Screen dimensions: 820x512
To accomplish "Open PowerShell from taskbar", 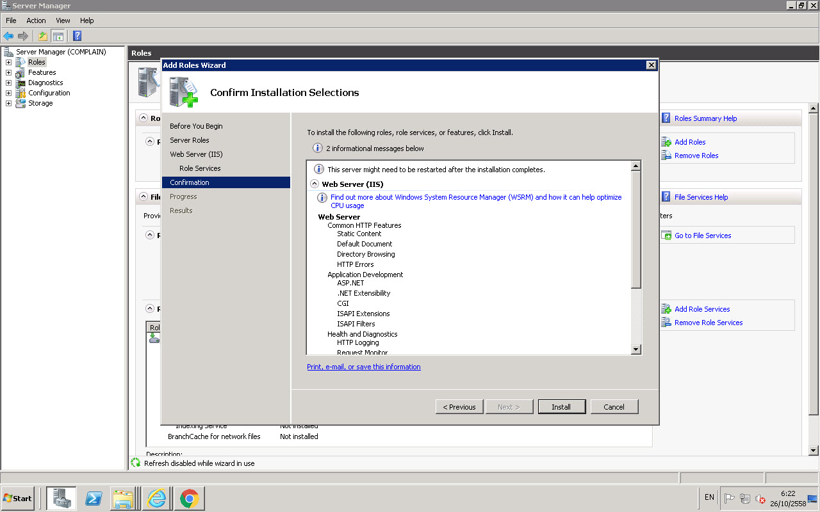I will (94, 498).
